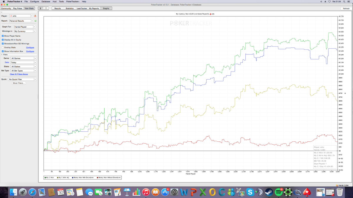Click the player selection icon beside xirio

pyautogui.click(x=35, y=16)
